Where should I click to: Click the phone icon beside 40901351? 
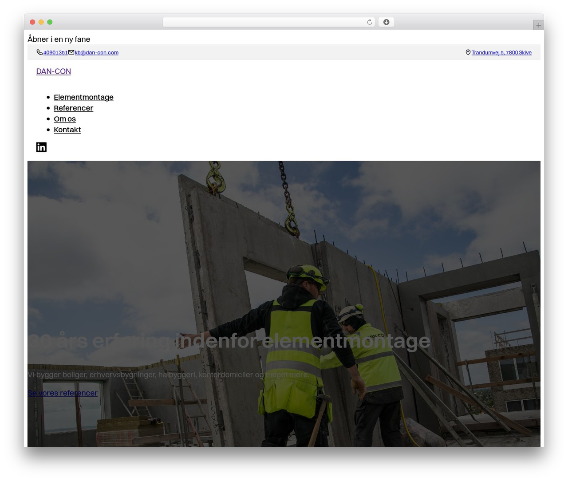(39, 52)
